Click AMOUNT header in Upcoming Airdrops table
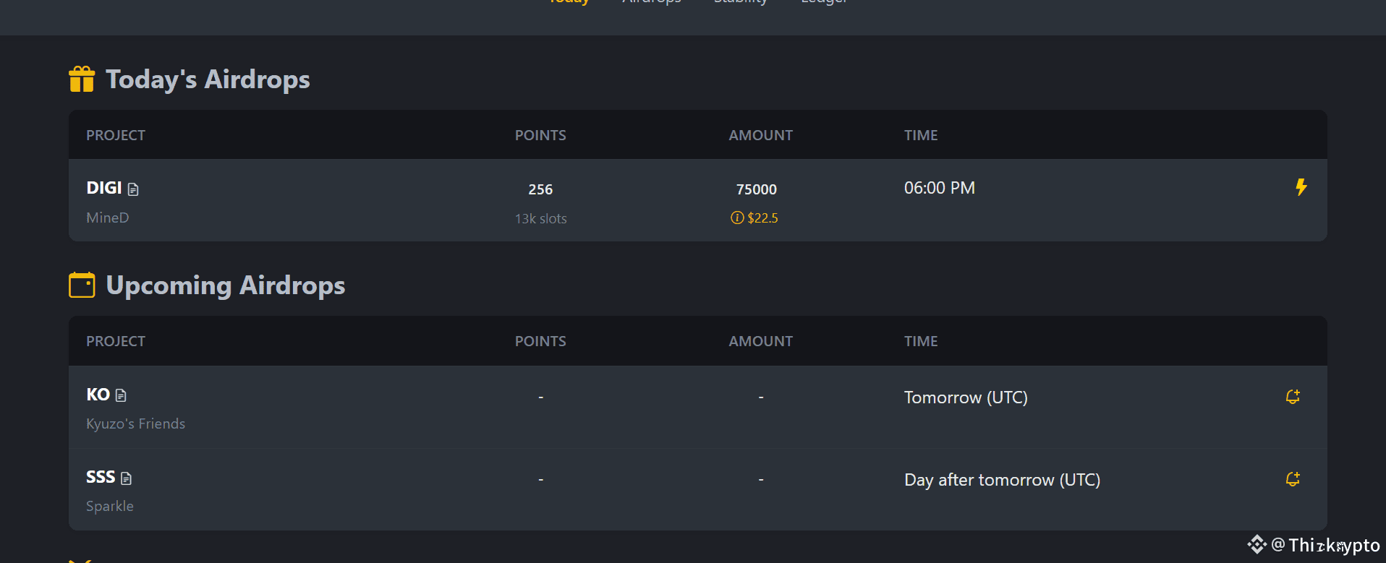 coord(760,341)
